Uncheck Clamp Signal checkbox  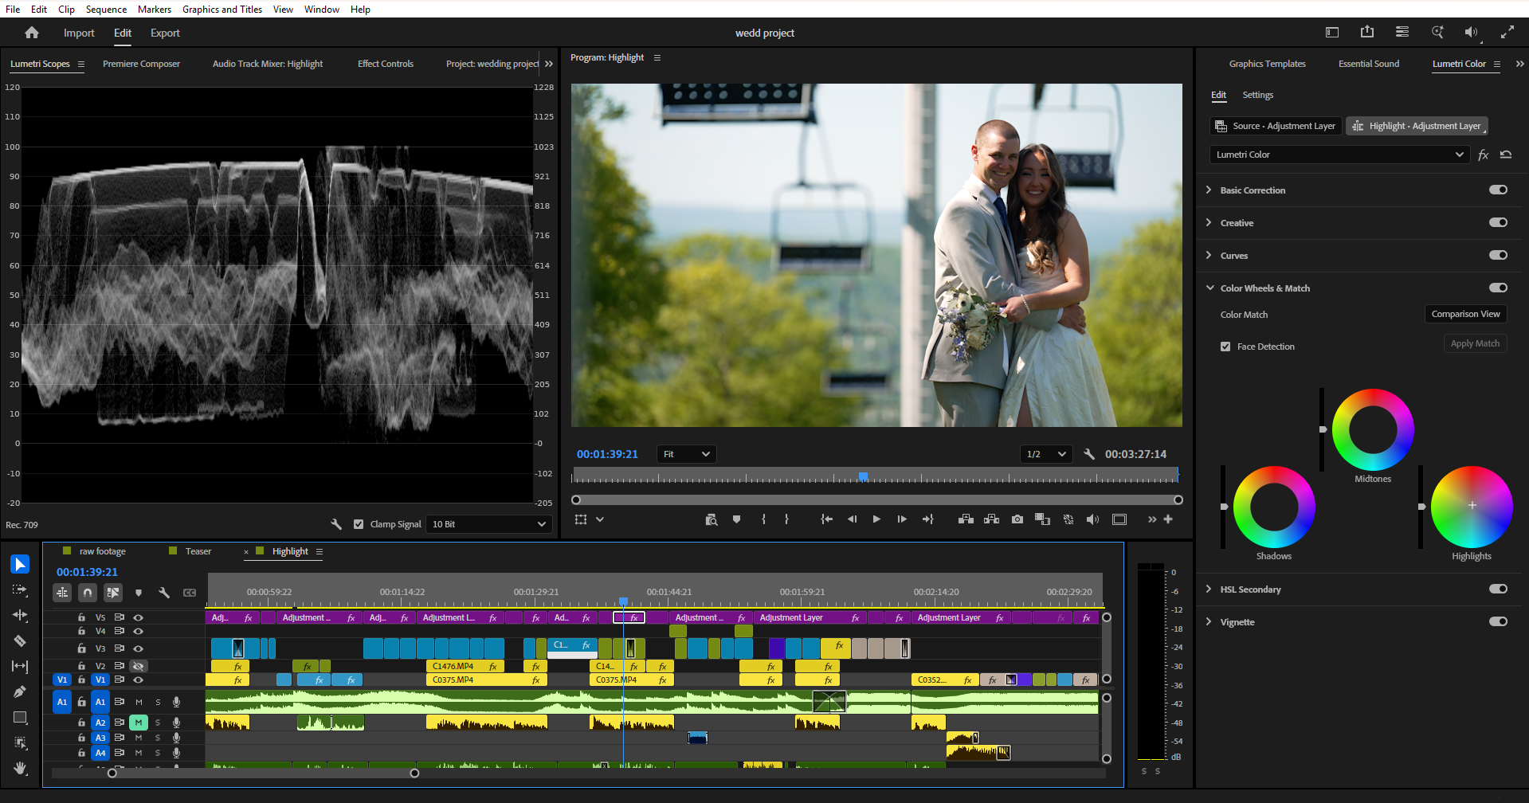(x=359, y=524)
